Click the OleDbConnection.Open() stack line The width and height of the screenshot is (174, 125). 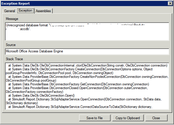coord(41,95)
